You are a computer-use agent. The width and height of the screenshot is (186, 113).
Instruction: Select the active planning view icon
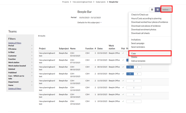coord(157,10)
